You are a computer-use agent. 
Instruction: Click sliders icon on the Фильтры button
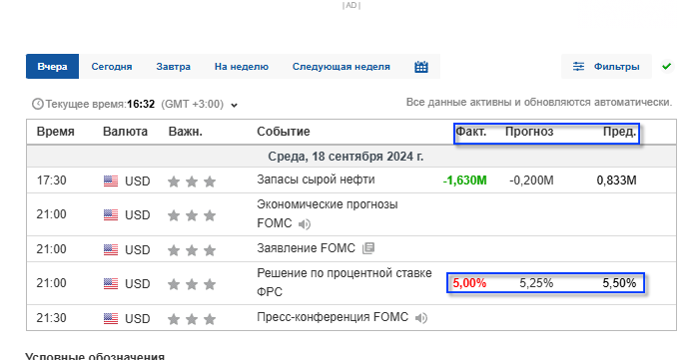point(578,67)
